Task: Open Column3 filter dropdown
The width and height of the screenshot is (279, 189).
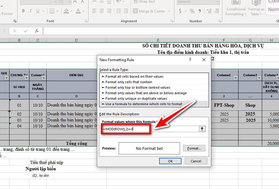Action: (x=259, y=78)
